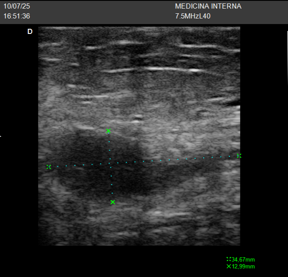Click the top caliper marker of vertical measurement
Viewport: 288px width, 277px height.
(x=108, y=131)
